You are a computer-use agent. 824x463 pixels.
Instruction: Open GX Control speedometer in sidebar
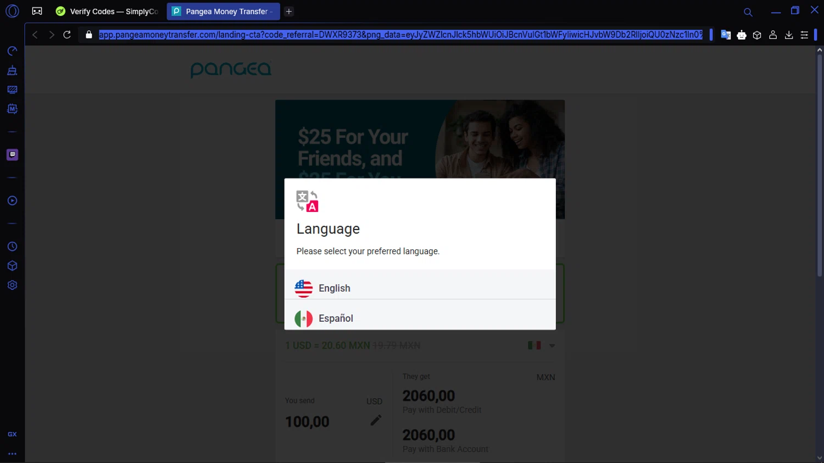point(12,51)
